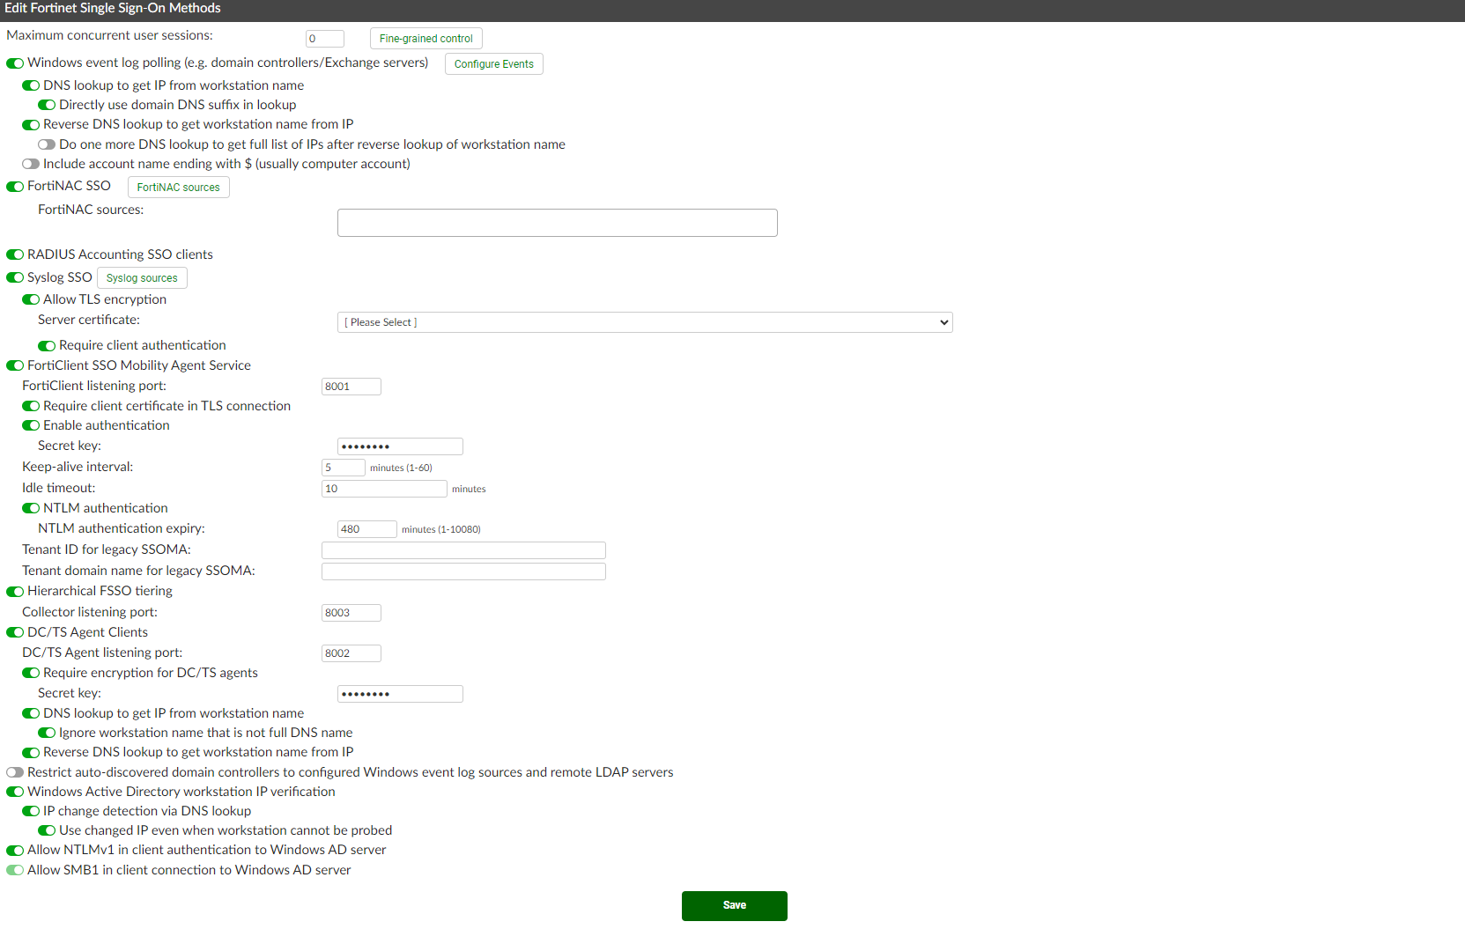Screen dimensions: 1465x929
Task: Toggle Require encryption for DC/TS agents
Action: coord(31,674)
